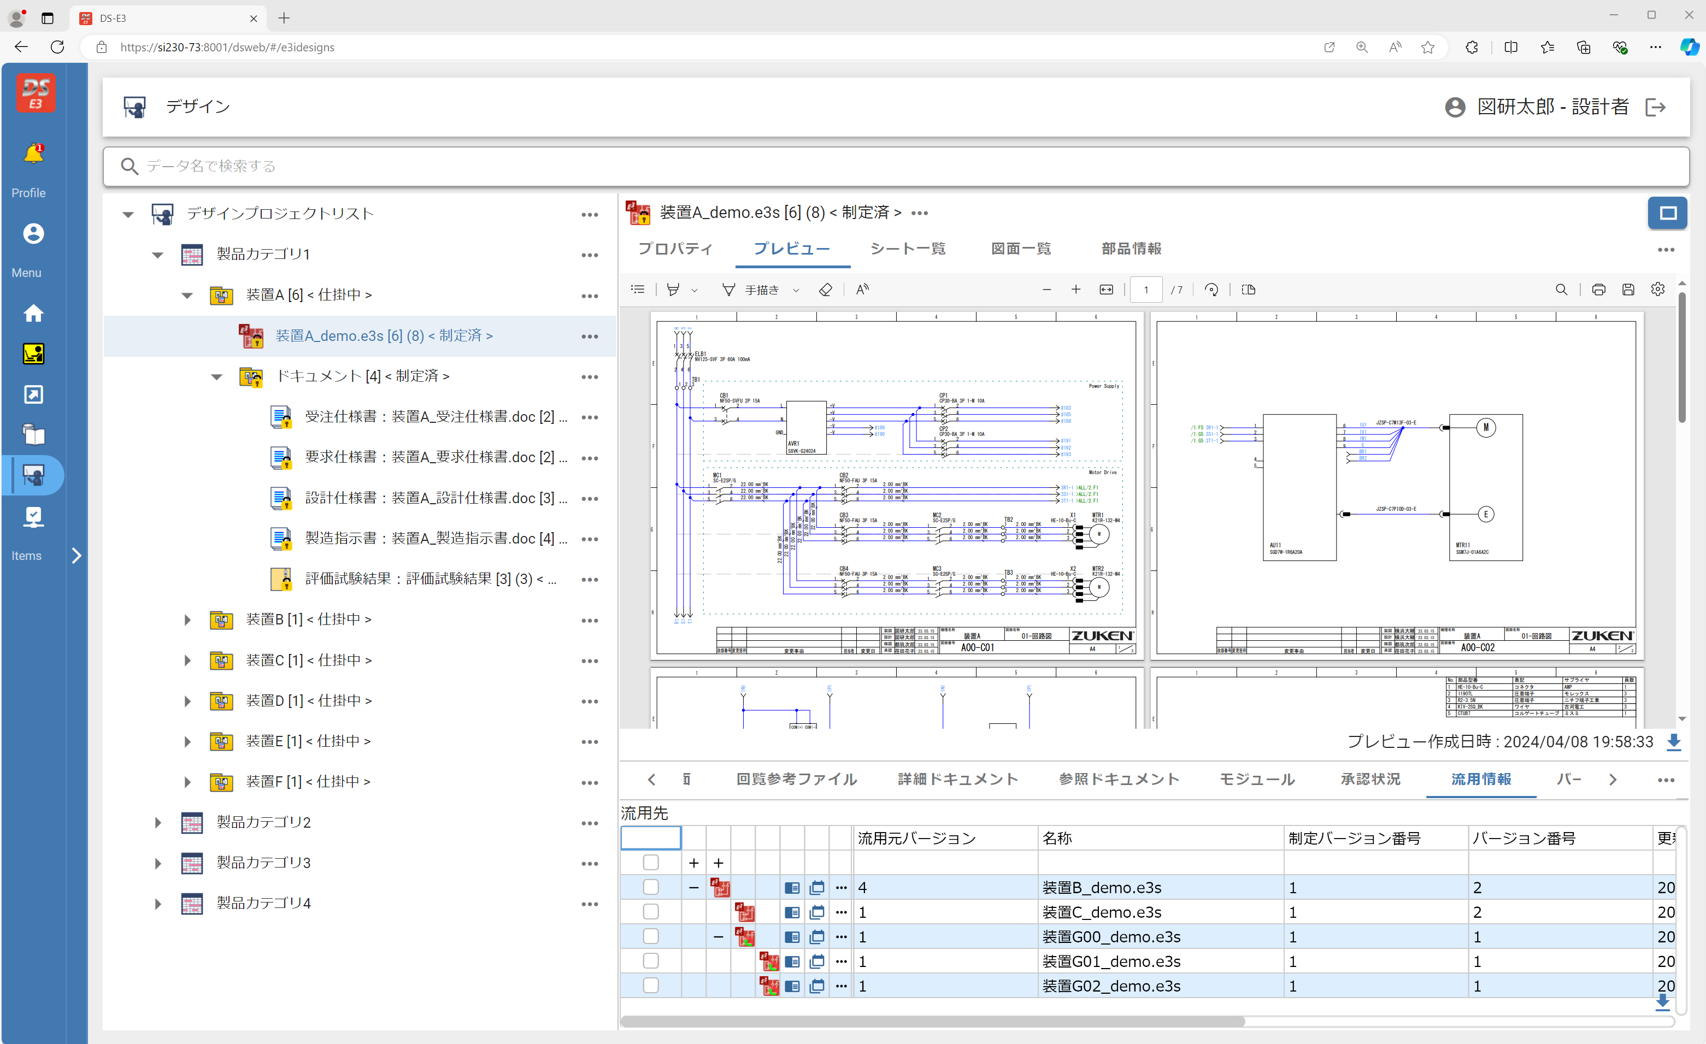The image size is (1706, 1044).
Task: Collapse the 装置B_demo.e3s row with minus
Action: 694,888
